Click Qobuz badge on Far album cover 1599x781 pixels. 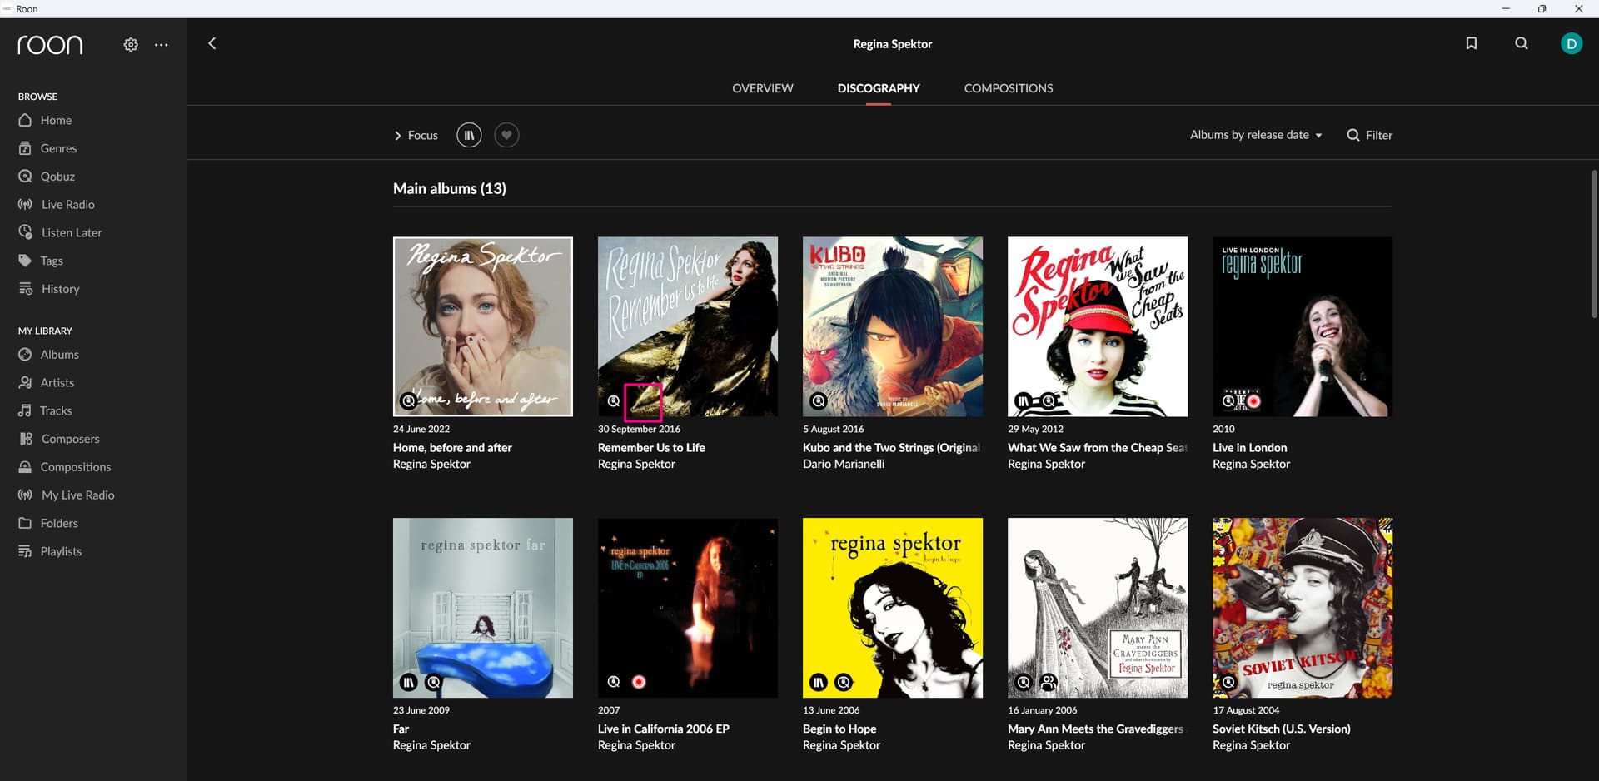pyautogui.click(x=433, y=683)
